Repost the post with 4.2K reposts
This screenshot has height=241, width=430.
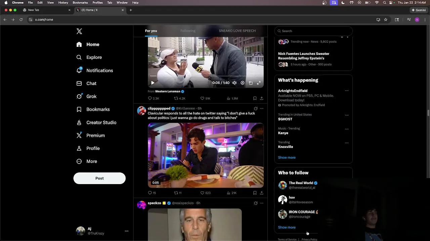(179, 98)
